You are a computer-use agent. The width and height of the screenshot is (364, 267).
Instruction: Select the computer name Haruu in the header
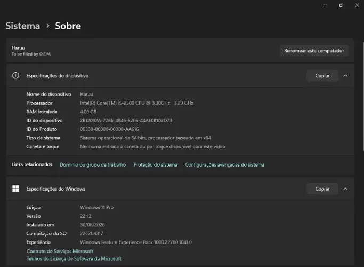[18, 48]
